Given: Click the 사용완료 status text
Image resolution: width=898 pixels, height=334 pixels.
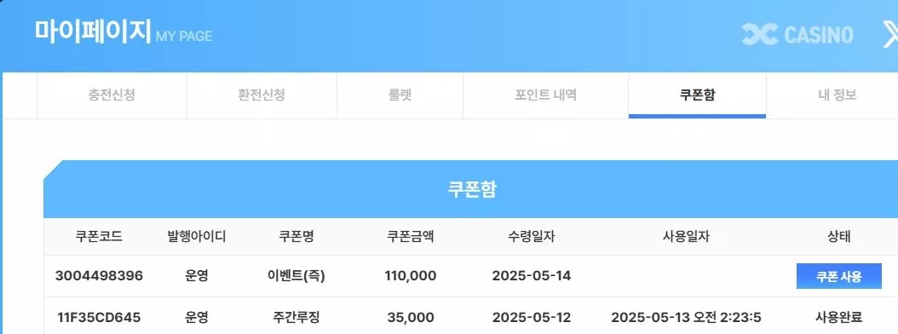Looking at the screenshot, I should (839, 318).
